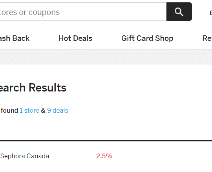The image size is (212, 172).
Task: Open the Hot Deals menu item
Action: pos(75,38)
